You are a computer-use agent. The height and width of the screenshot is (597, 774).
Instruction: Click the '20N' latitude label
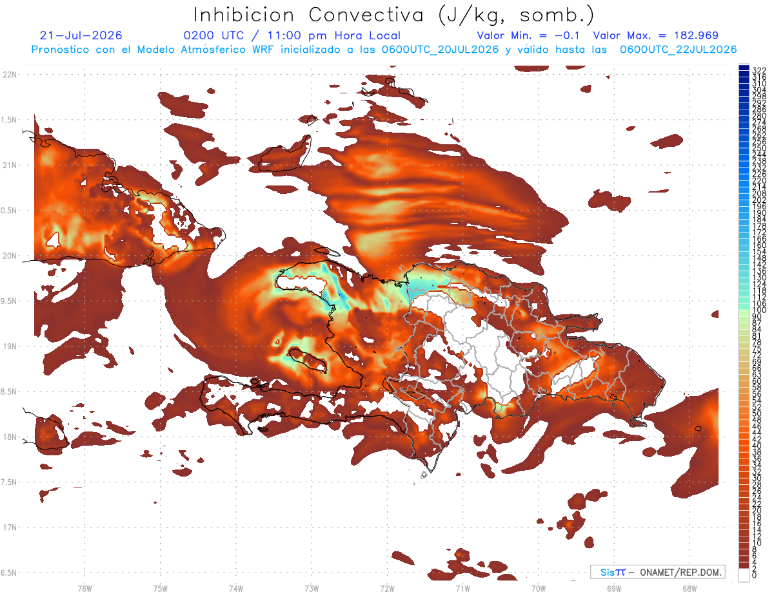click(x=9, y=256)
